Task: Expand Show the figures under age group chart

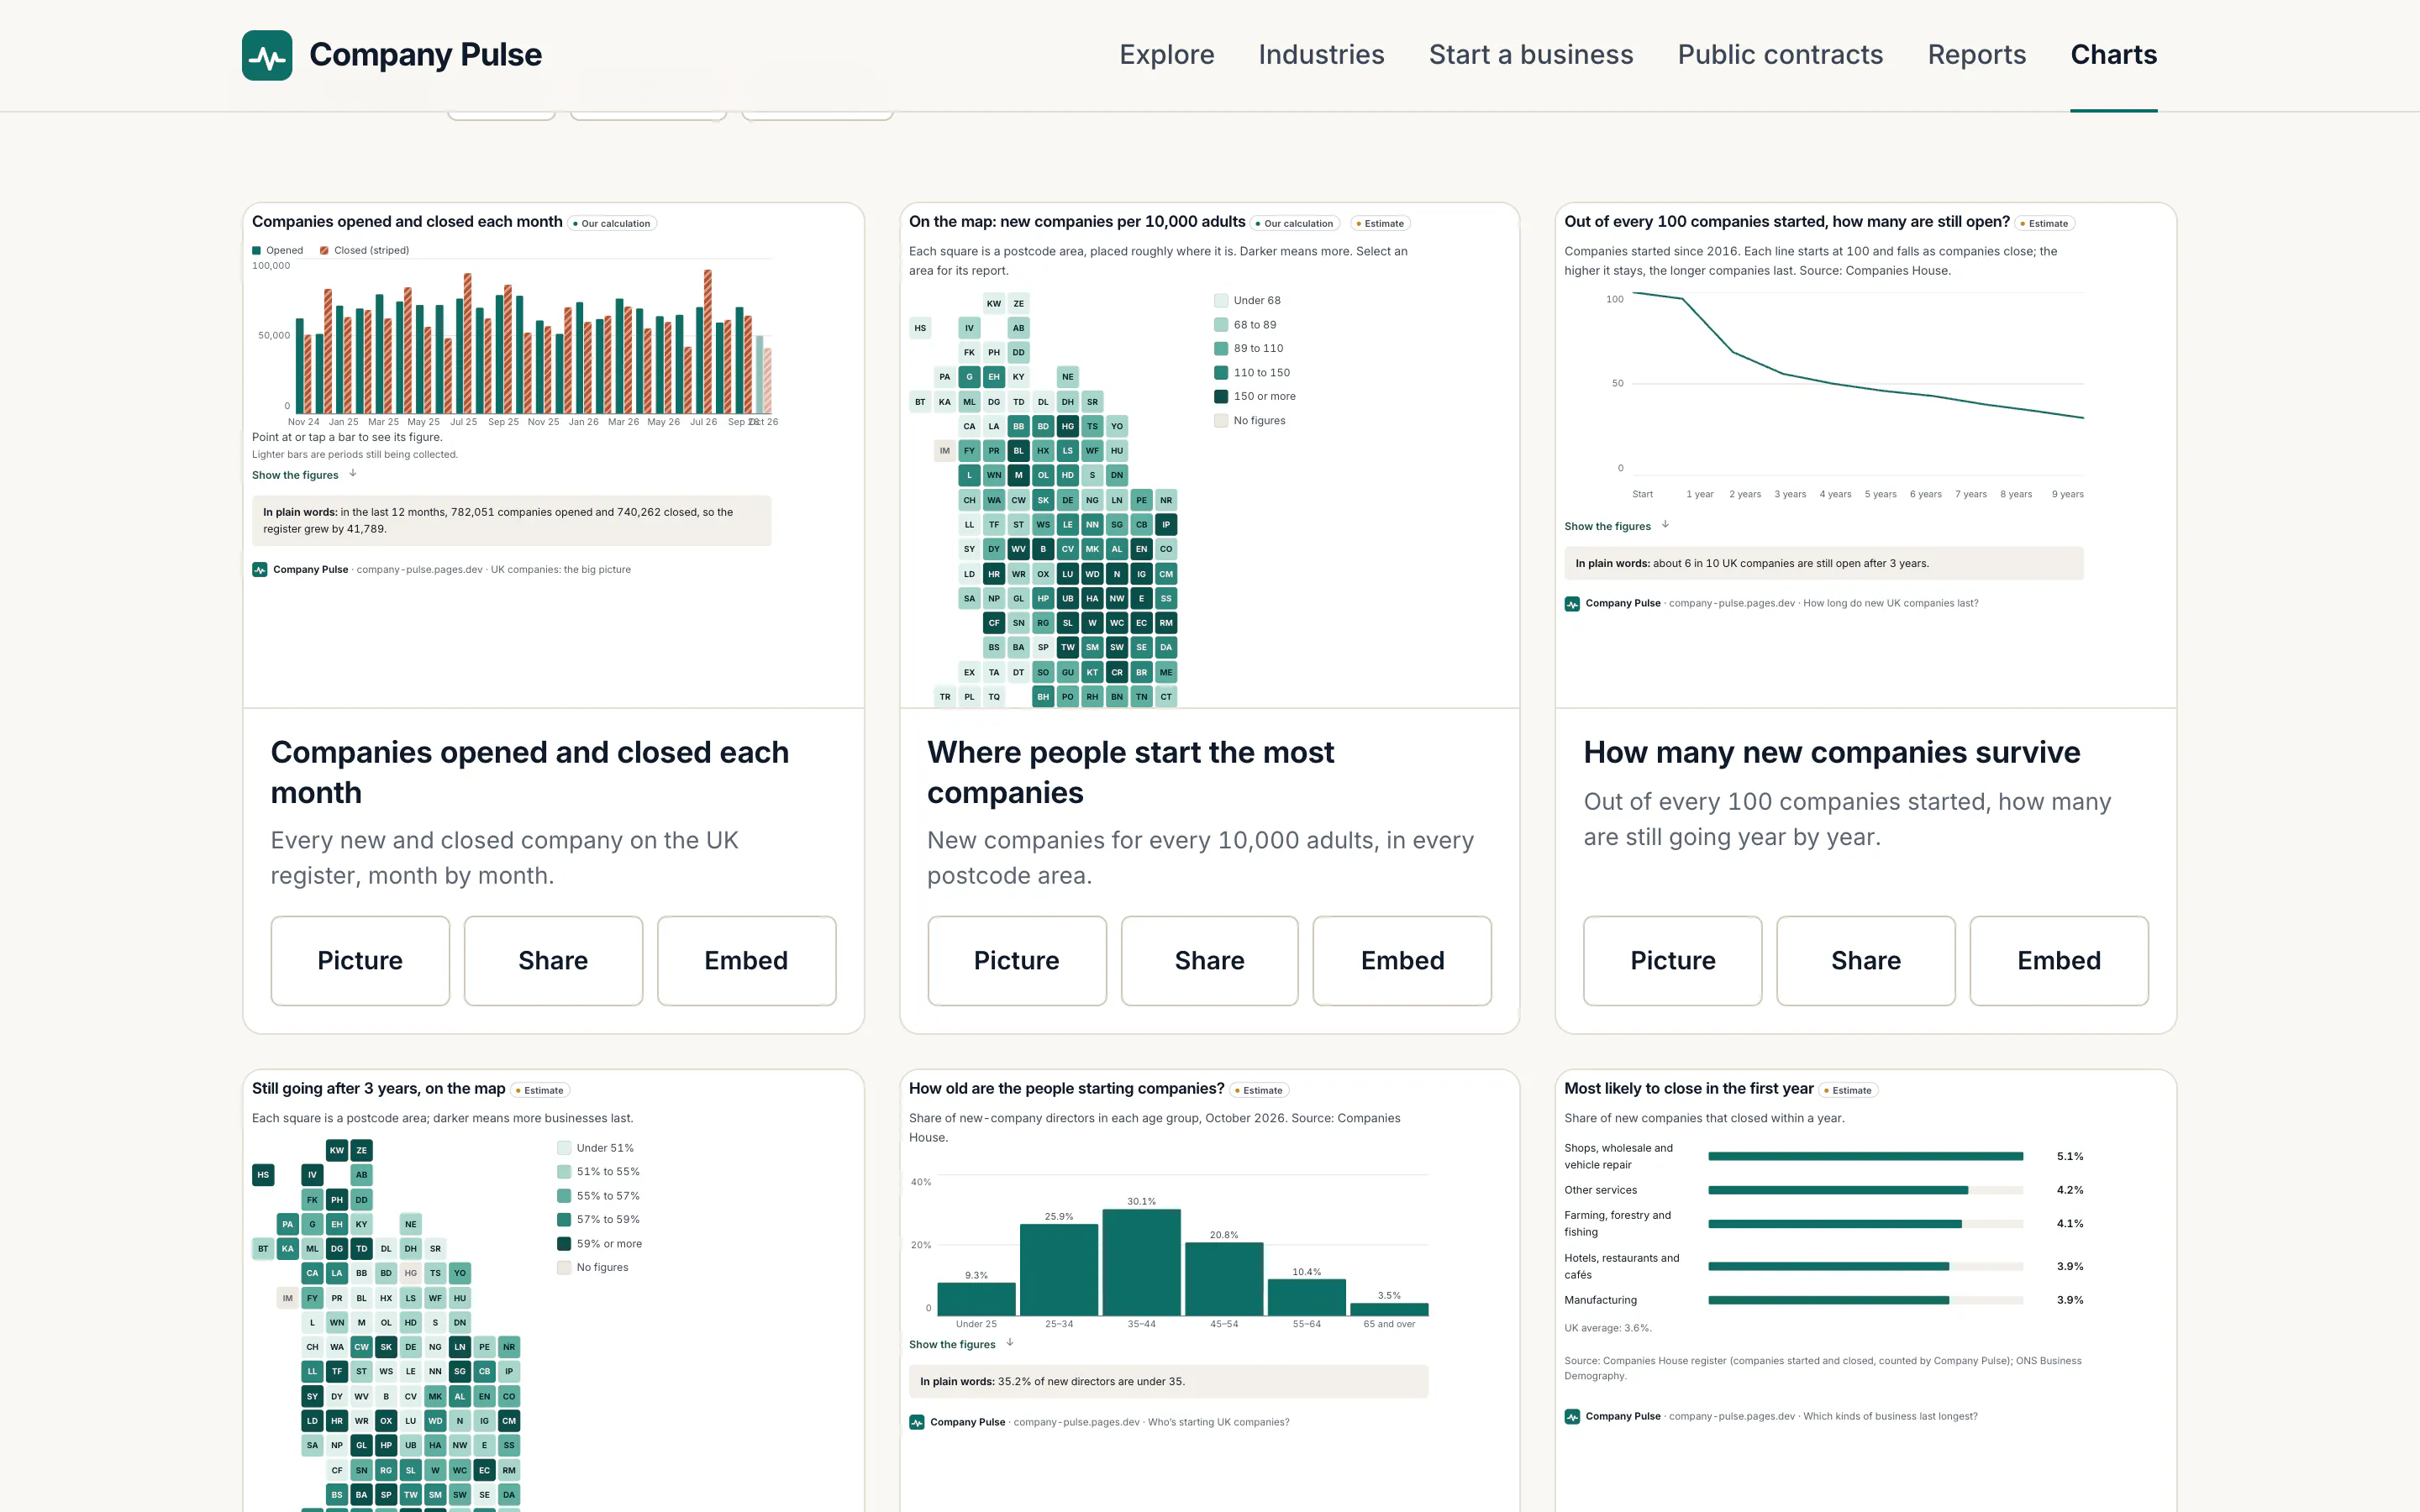Action: click(x=961, y=1344)
